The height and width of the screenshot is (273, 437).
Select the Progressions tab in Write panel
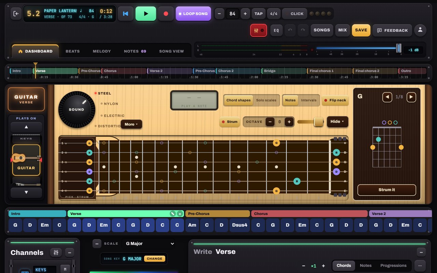point(393,265)
